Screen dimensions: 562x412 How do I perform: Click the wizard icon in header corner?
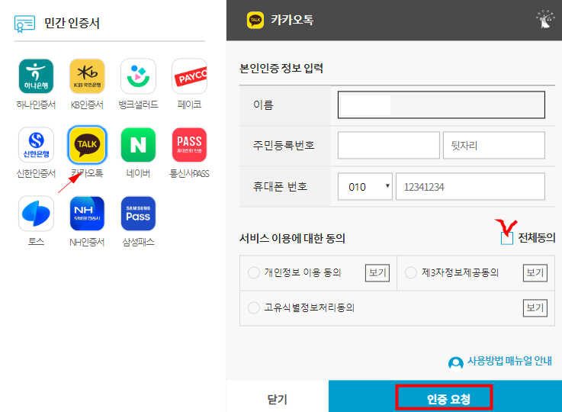click(x=545, y=19)
